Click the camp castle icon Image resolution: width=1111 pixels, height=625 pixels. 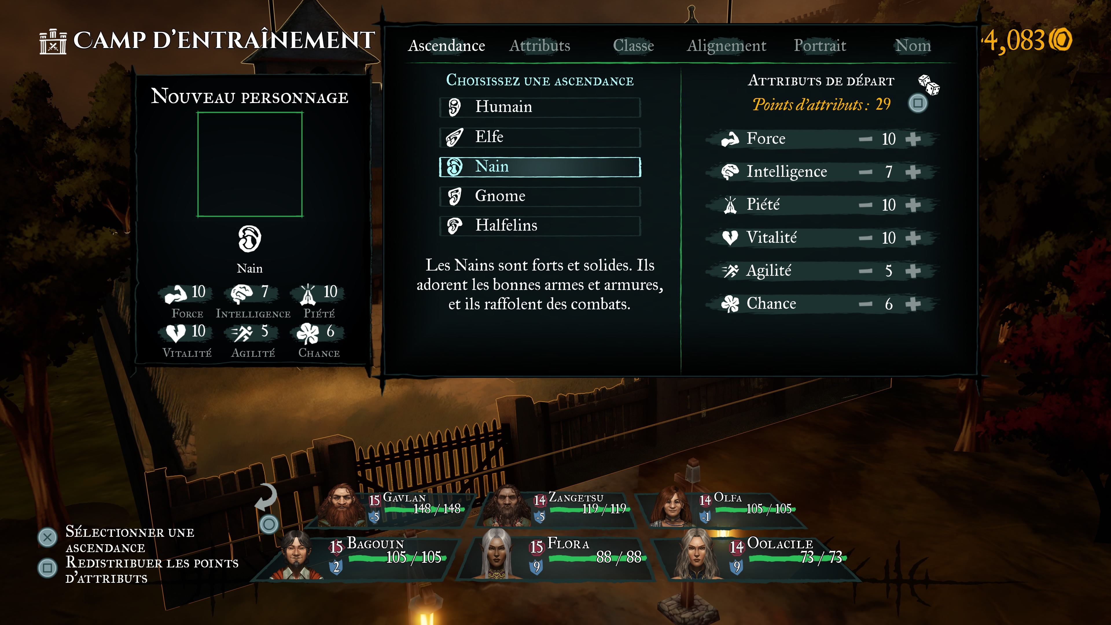coord(53,41)
